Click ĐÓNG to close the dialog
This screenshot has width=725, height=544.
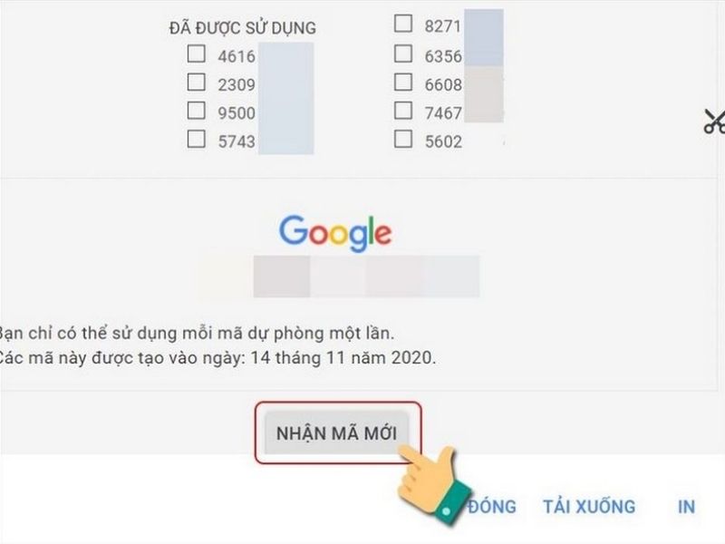pyautogui.click(x=492, y=506)
